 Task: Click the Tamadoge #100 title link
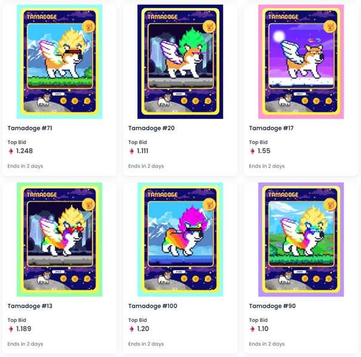(152, 306)
